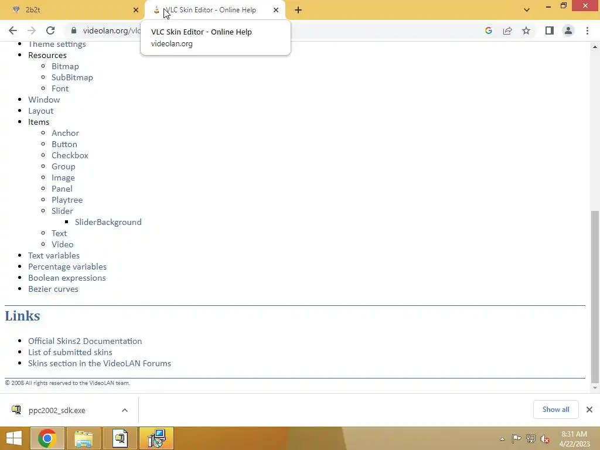Open List of submitted skins
This screenshot has width=600, height=450.
coord(70,352)
